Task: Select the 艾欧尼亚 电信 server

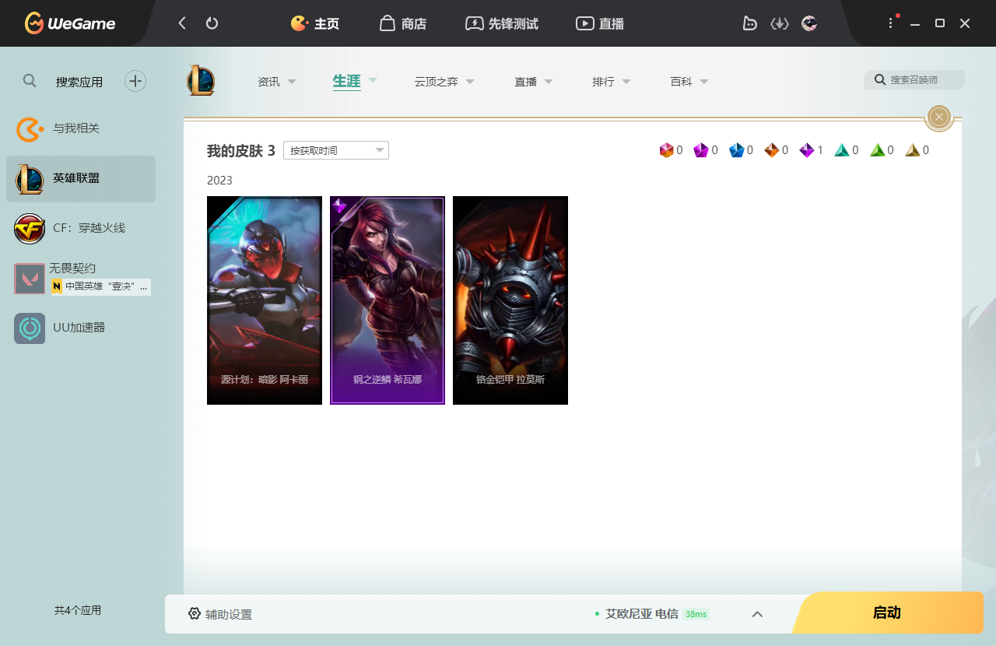Action: pos(642,614)
